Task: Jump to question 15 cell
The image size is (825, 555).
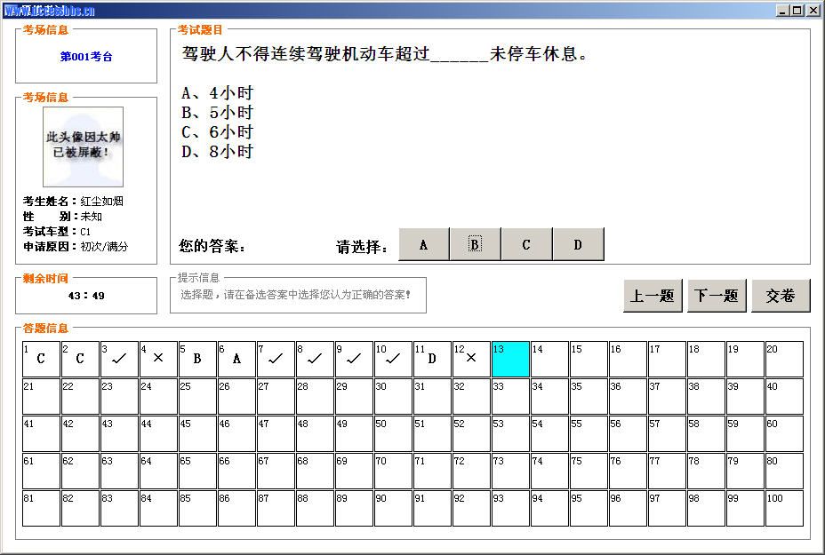Action: (x=589, y=359)
